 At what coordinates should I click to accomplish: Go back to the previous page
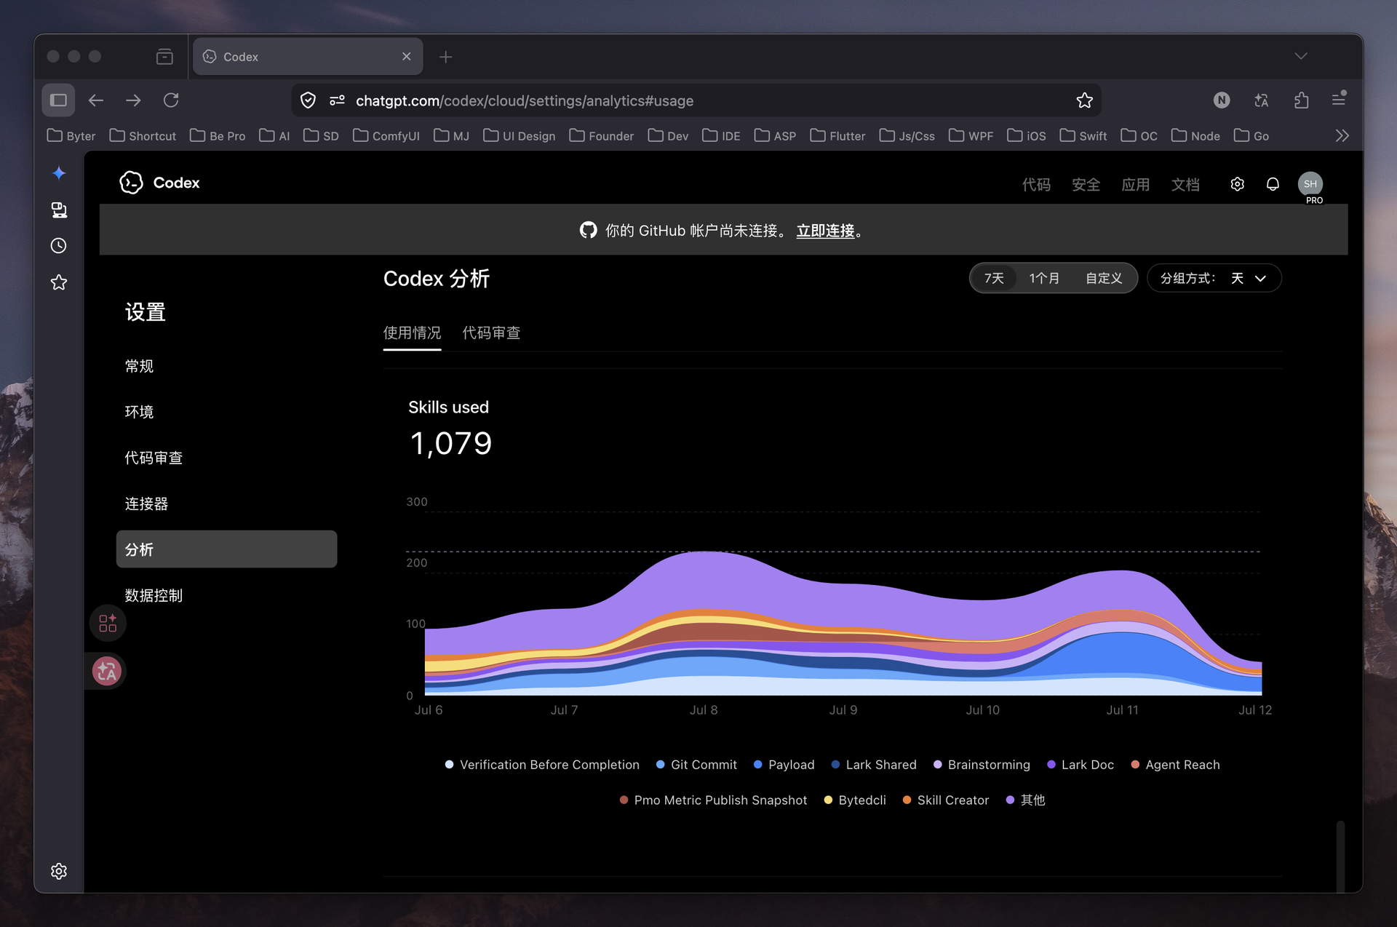click(x=96, y=100)
